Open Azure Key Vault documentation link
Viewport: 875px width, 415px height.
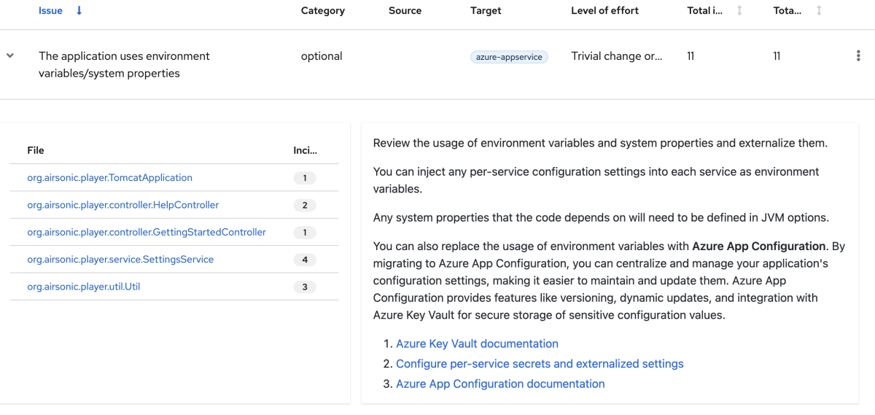(x=477, y=344)
